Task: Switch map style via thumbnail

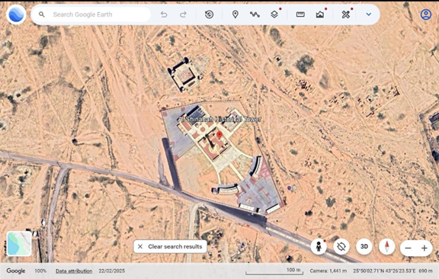Action: click(19, 243)
